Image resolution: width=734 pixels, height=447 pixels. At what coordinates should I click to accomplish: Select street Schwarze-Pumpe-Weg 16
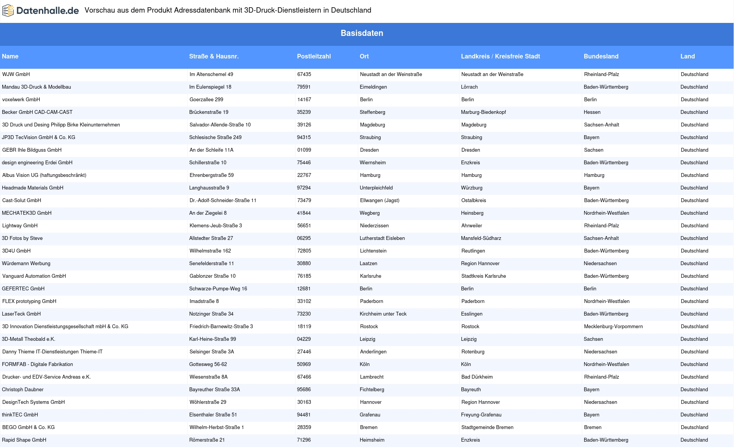click(218, 288)
